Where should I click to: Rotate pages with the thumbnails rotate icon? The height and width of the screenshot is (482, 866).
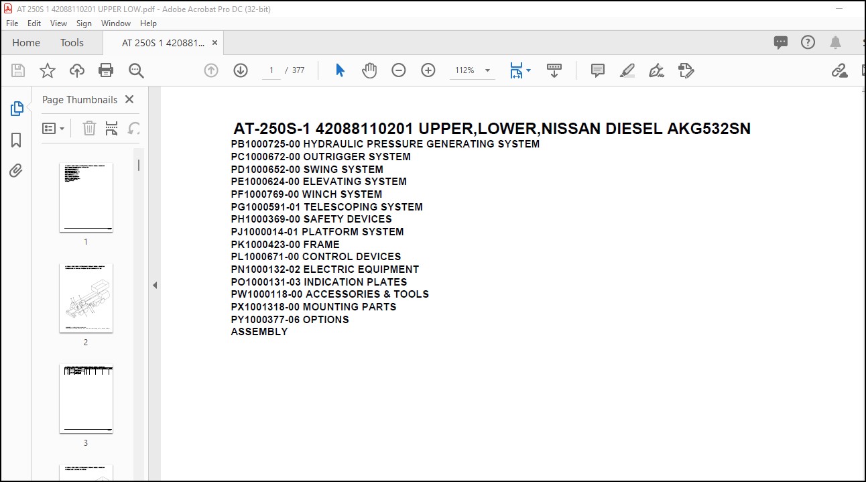click(134, 128)
